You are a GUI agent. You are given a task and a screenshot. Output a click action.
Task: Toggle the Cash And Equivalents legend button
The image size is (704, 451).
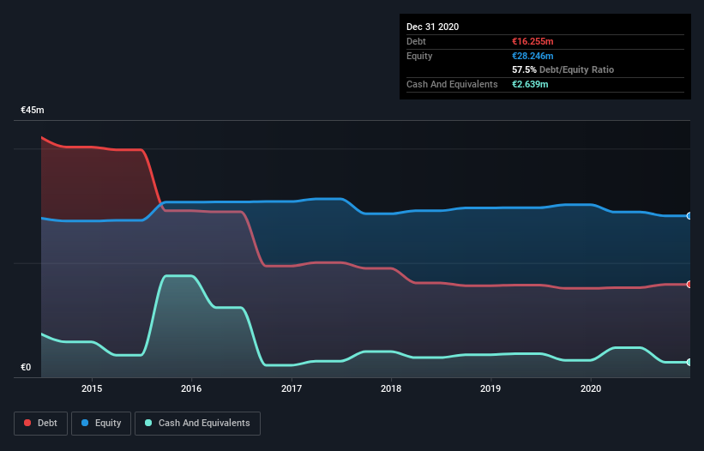pos(197,424)
